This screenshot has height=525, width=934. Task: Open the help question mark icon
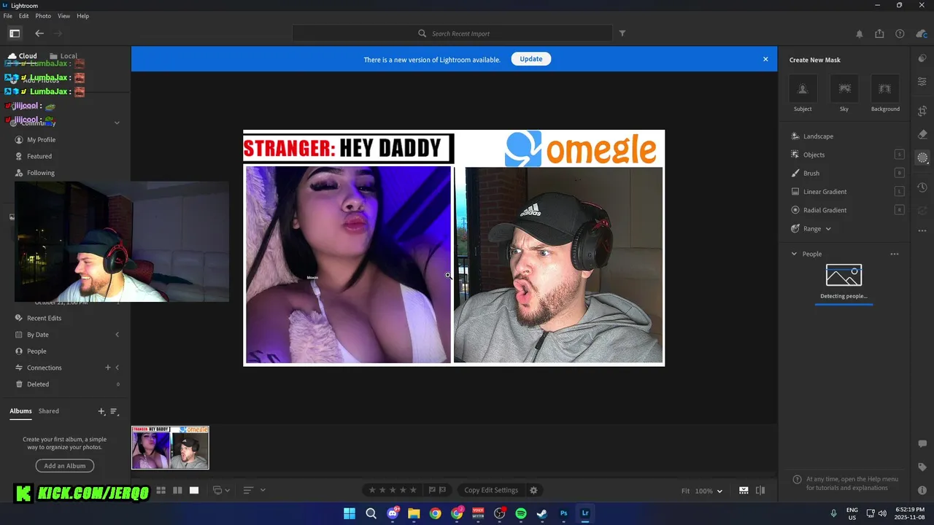900,34
